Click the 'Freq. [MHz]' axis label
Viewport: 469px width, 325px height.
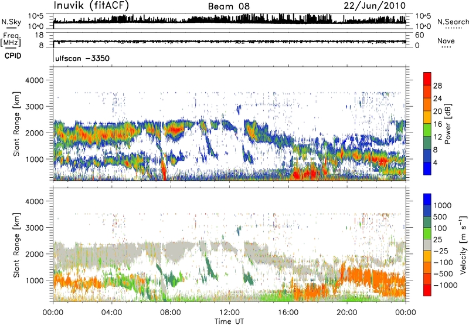point(11,39)
